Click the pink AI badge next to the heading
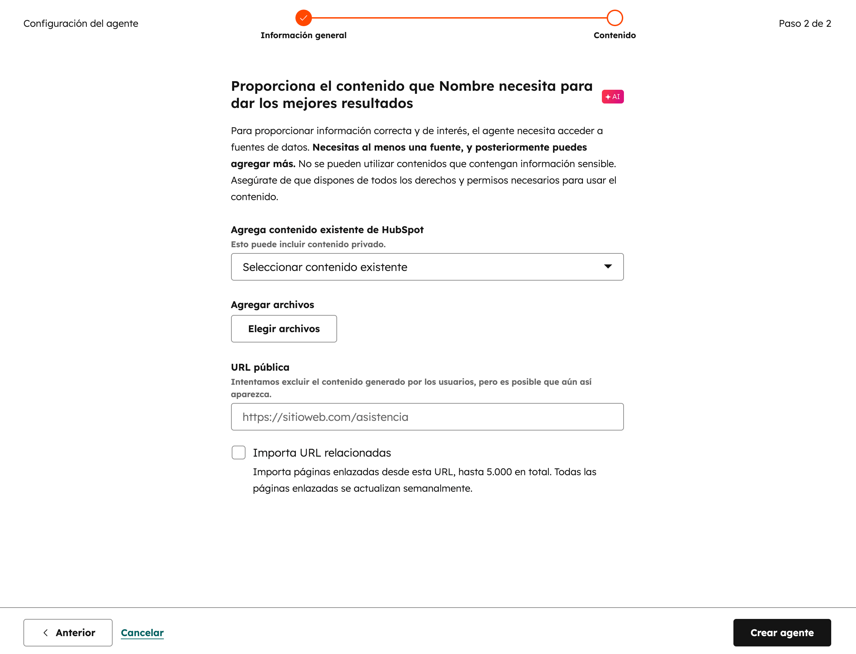856x654 pixels. coord(613,97)
